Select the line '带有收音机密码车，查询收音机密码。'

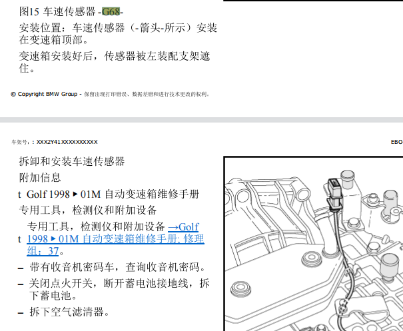117,267
